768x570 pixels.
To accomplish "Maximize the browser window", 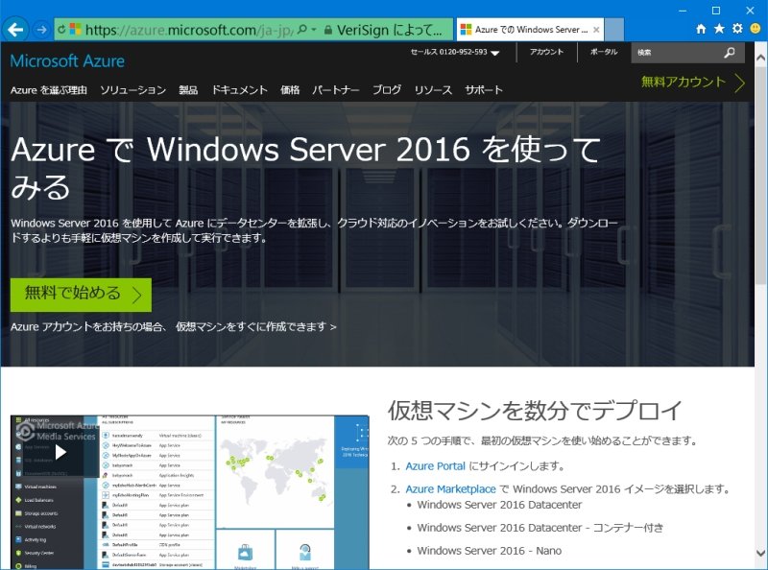I will [x=716, y=11].
